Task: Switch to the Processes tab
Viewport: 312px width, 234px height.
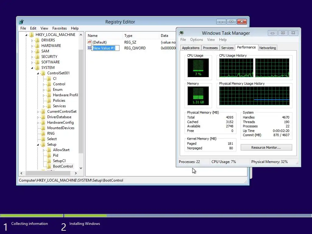Action: (x=210, y=48)
